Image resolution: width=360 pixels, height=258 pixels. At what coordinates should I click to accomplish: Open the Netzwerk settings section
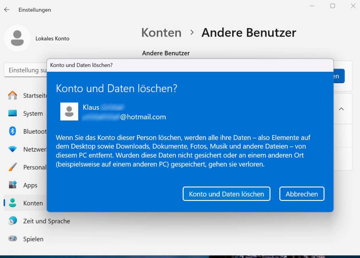(x=33, y=149)
